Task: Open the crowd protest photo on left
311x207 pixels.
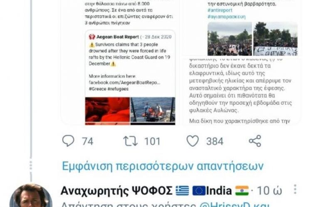Action: click(x=230, y=39)
